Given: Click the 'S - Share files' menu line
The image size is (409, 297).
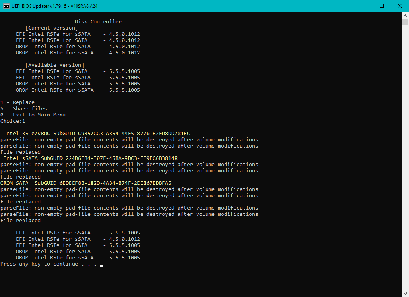Looking at the screenshot, I should (x=24, y=109).
